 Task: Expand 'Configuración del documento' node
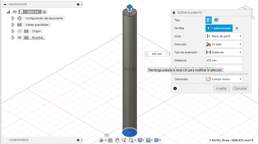pos(13,18)
